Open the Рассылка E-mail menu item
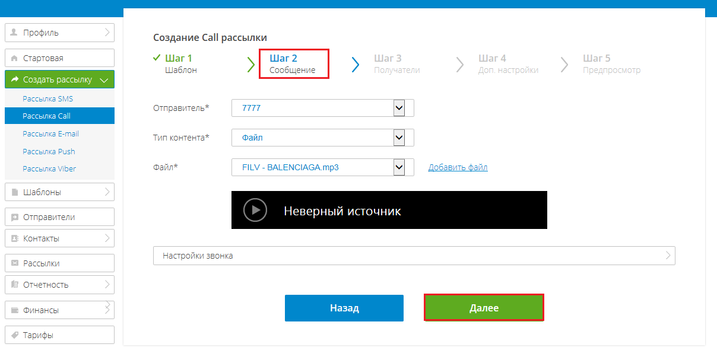 pyautogui.click(x=51, y=134)
